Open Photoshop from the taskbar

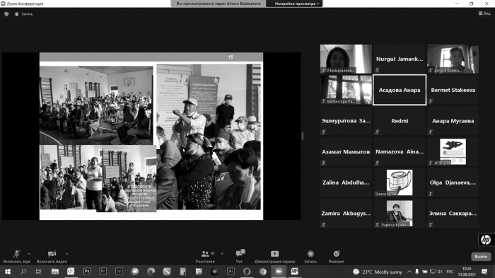87,271
